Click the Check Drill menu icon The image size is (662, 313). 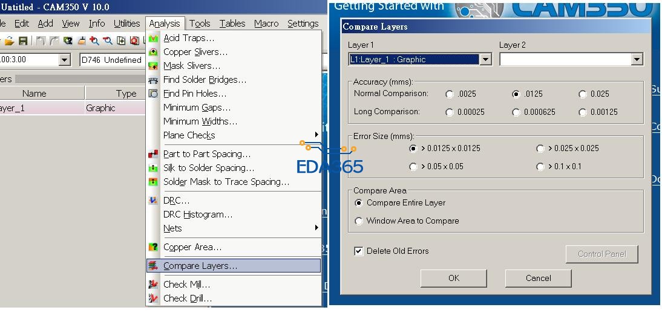pos(154,298)
